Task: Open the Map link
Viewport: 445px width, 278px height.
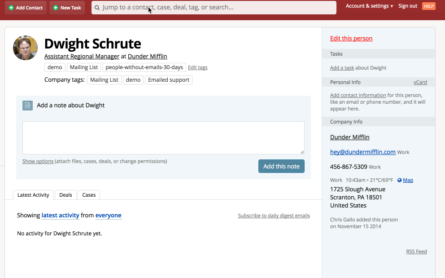Action: [408, 180]
